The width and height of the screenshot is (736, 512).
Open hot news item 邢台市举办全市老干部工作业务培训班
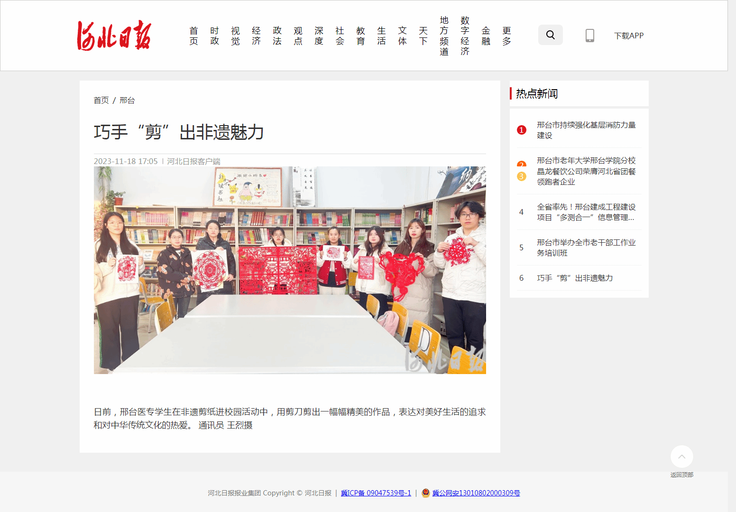586,247
